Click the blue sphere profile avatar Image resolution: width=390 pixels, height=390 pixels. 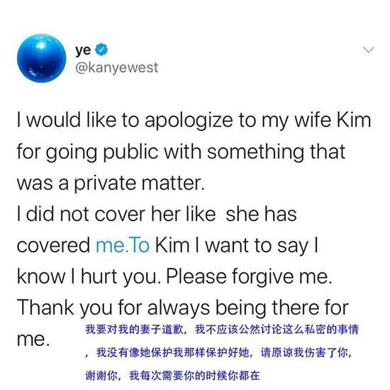[42, 59]
